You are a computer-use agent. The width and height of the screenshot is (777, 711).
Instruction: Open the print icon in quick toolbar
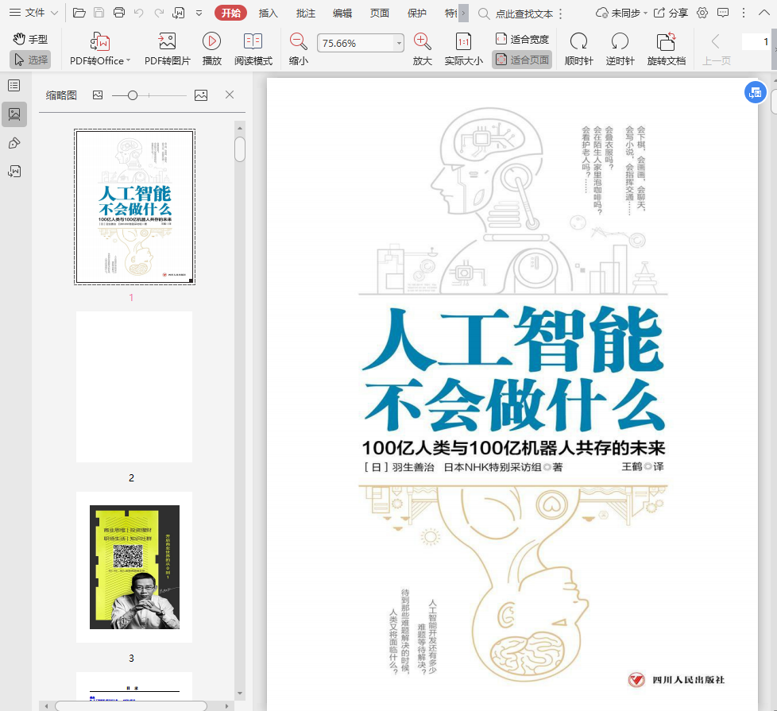coord(119,13)
